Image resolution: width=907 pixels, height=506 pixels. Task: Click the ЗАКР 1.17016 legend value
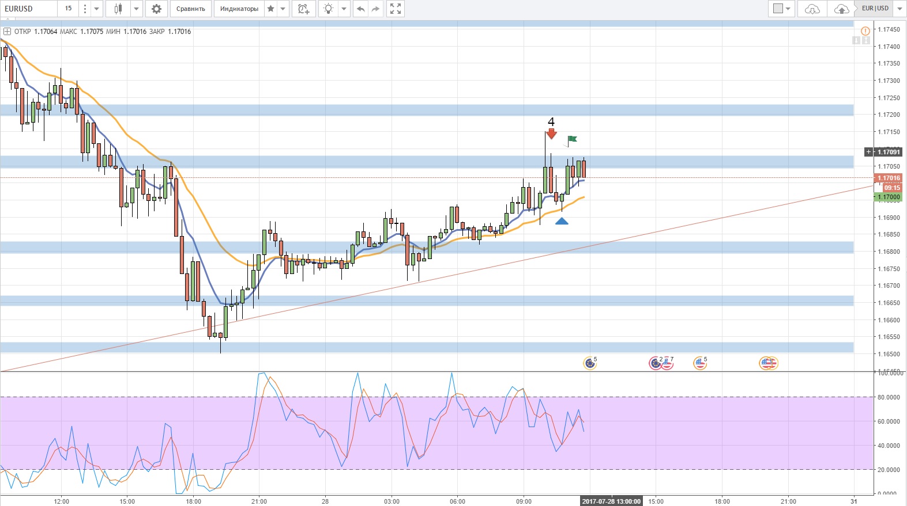tap(170, 32)
